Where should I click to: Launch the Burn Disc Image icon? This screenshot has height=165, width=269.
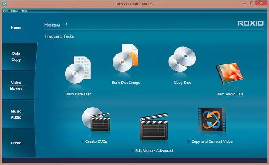(x=126, y=58)
